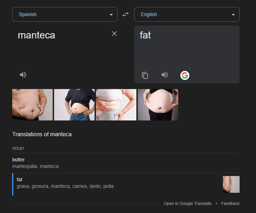This screenshot has width=256, height=213.
Task: Open the fourth image with black pants
Action: [158, 105]
